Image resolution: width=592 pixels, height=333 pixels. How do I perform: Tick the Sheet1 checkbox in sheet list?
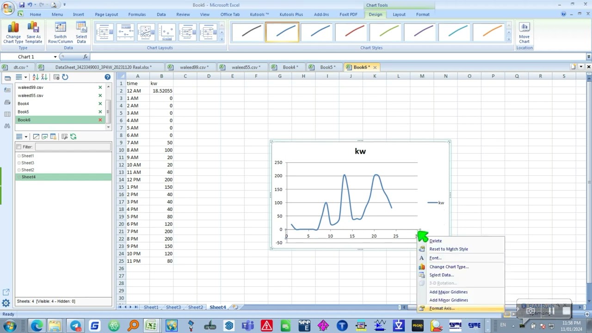pos(19,156)
